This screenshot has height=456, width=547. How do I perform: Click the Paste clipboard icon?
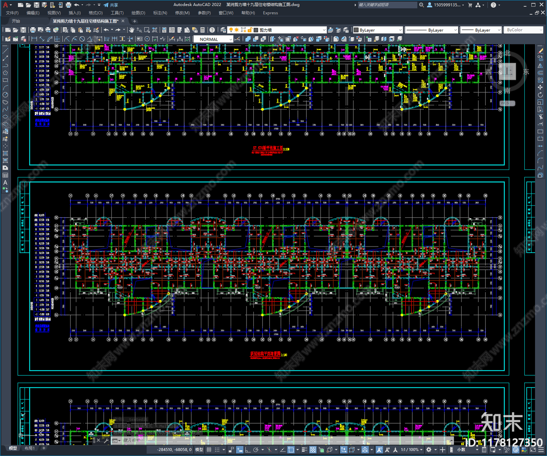click(x=81, y=30)
